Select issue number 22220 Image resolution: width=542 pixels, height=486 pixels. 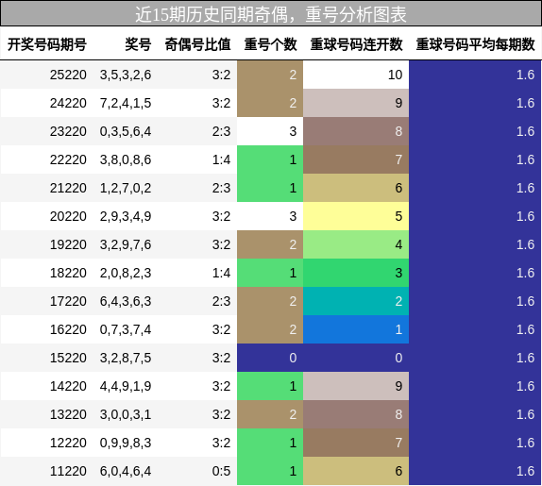pyautogui.click(x=68, y=159)
